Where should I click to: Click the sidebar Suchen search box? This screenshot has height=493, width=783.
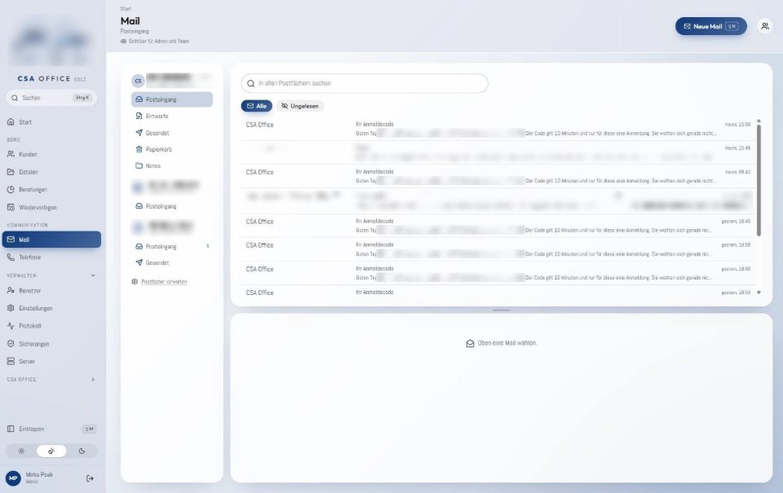click(51, 98)
